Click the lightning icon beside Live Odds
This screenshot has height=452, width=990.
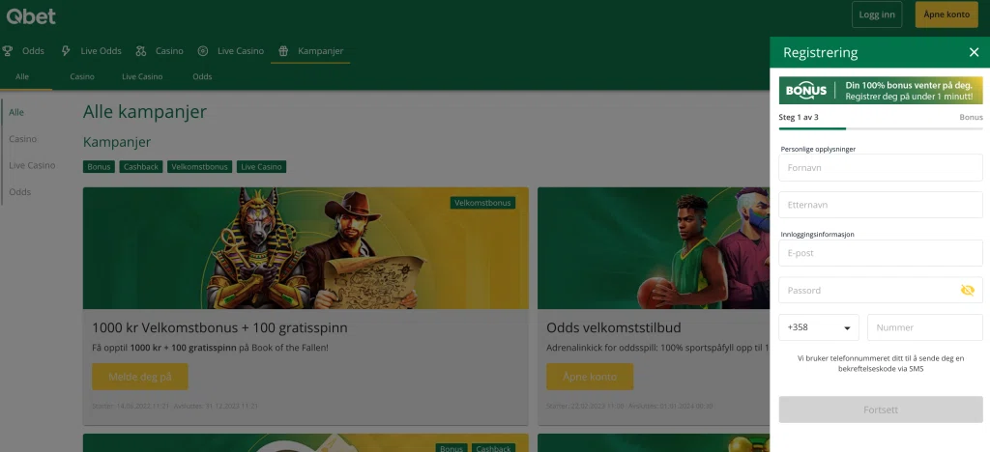pyautogui.click(x=66, y=51)
